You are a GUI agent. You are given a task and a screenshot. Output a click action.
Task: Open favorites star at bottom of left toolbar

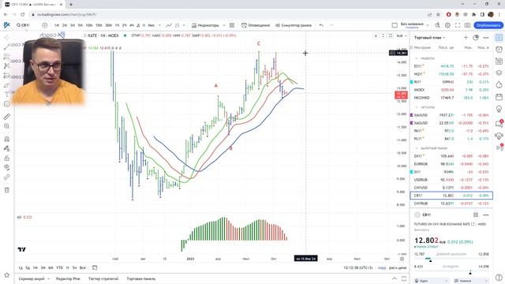7,275
